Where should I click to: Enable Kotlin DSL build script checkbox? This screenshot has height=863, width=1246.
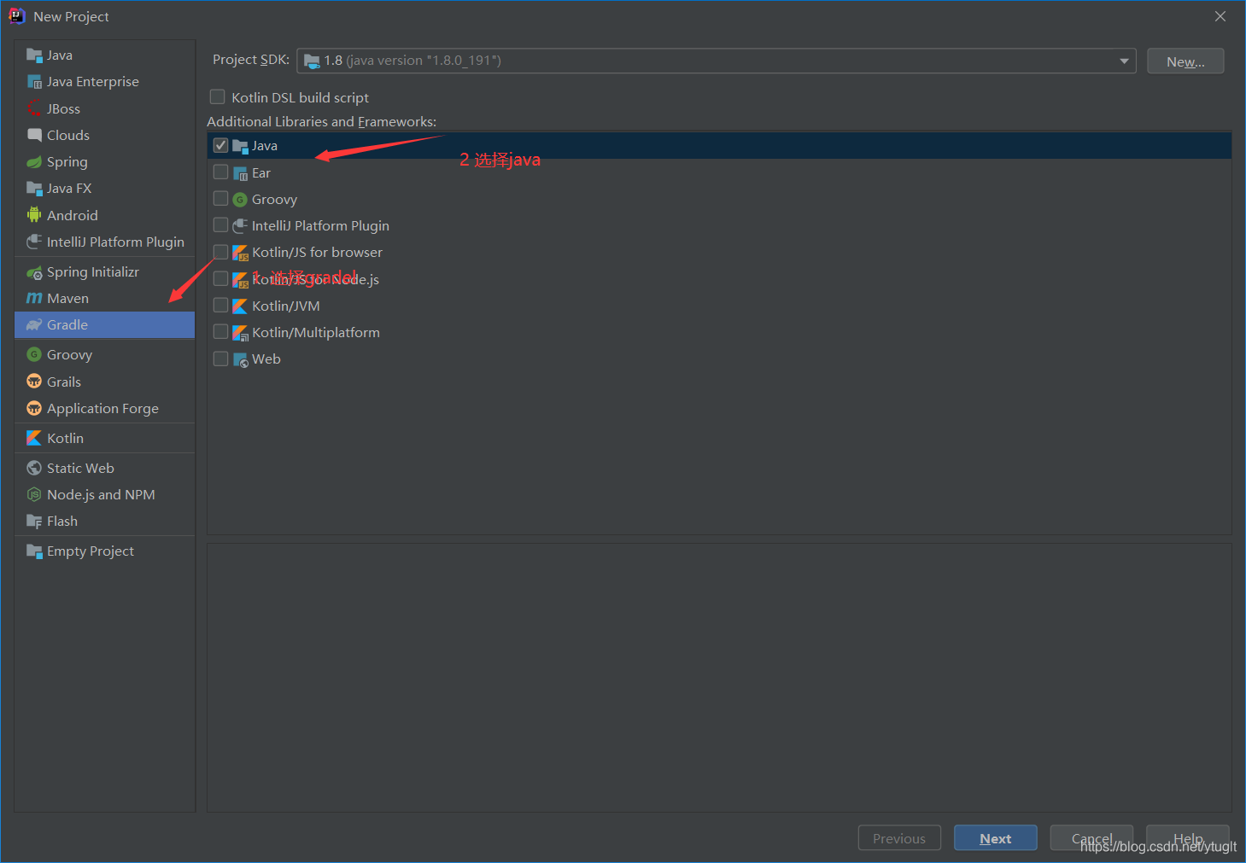pyautogui.click(x=218, y=97)
